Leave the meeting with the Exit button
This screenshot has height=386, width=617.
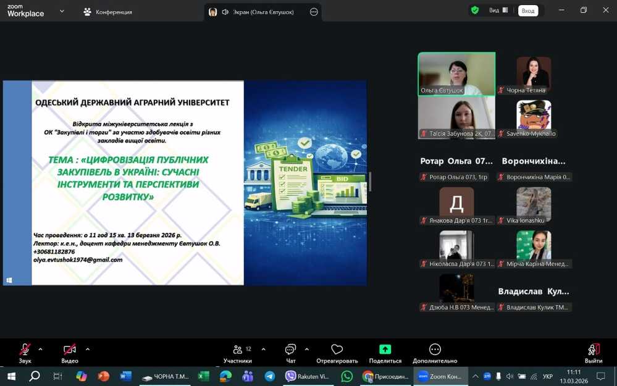click(x=594, y=352)
